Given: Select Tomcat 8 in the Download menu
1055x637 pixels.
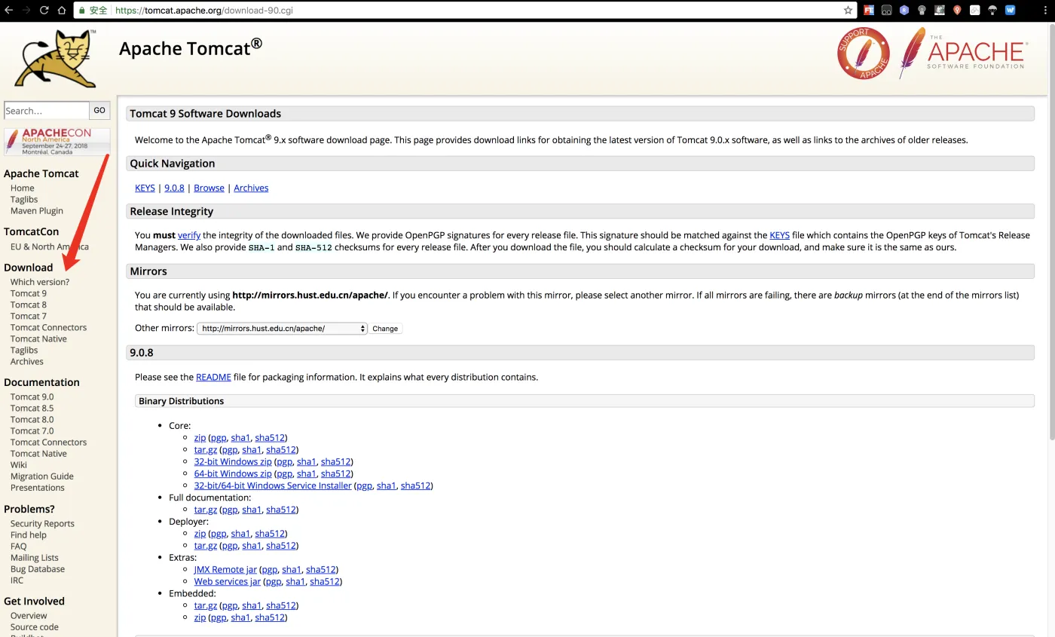Looking at the screenshot, I should click(x=28, y=304).
